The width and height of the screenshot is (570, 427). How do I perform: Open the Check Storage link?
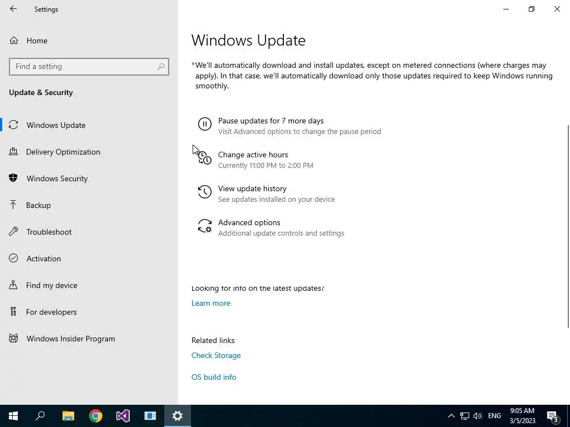point(216,355)
